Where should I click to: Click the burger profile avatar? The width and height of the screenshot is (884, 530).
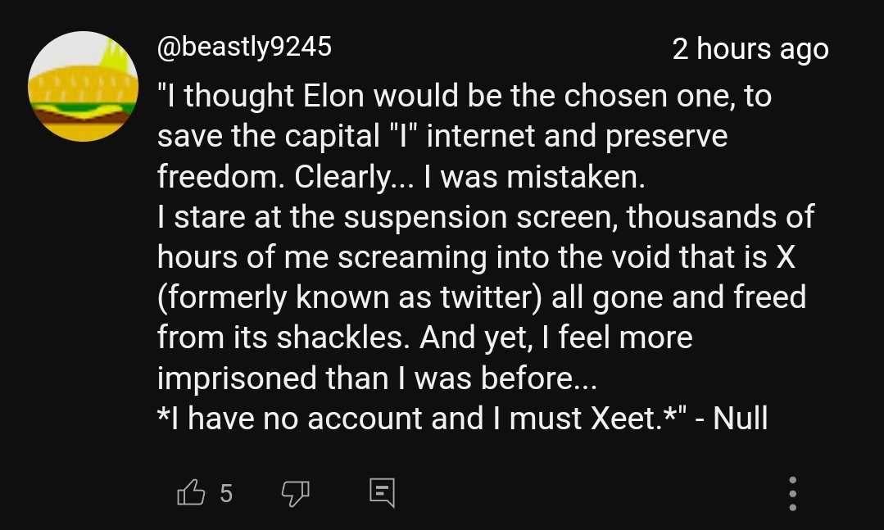(x=83, y=87)
